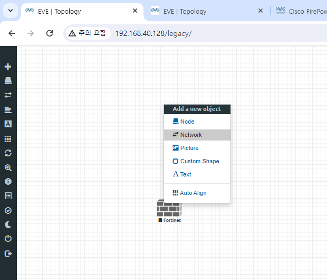Toggle night mode moon icon
The height and width of the screenshot is (280, 327).
coord(8,225)
